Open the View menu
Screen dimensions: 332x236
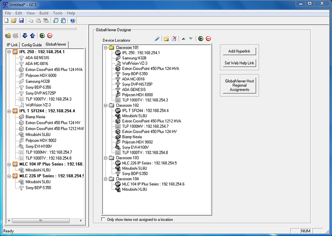tap(31, 13)
